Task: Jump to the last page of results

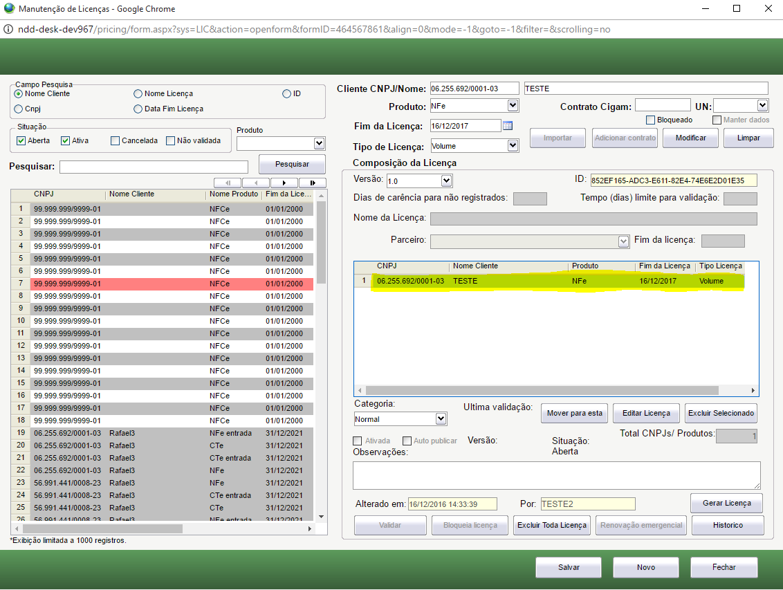Action: point(312,183)
